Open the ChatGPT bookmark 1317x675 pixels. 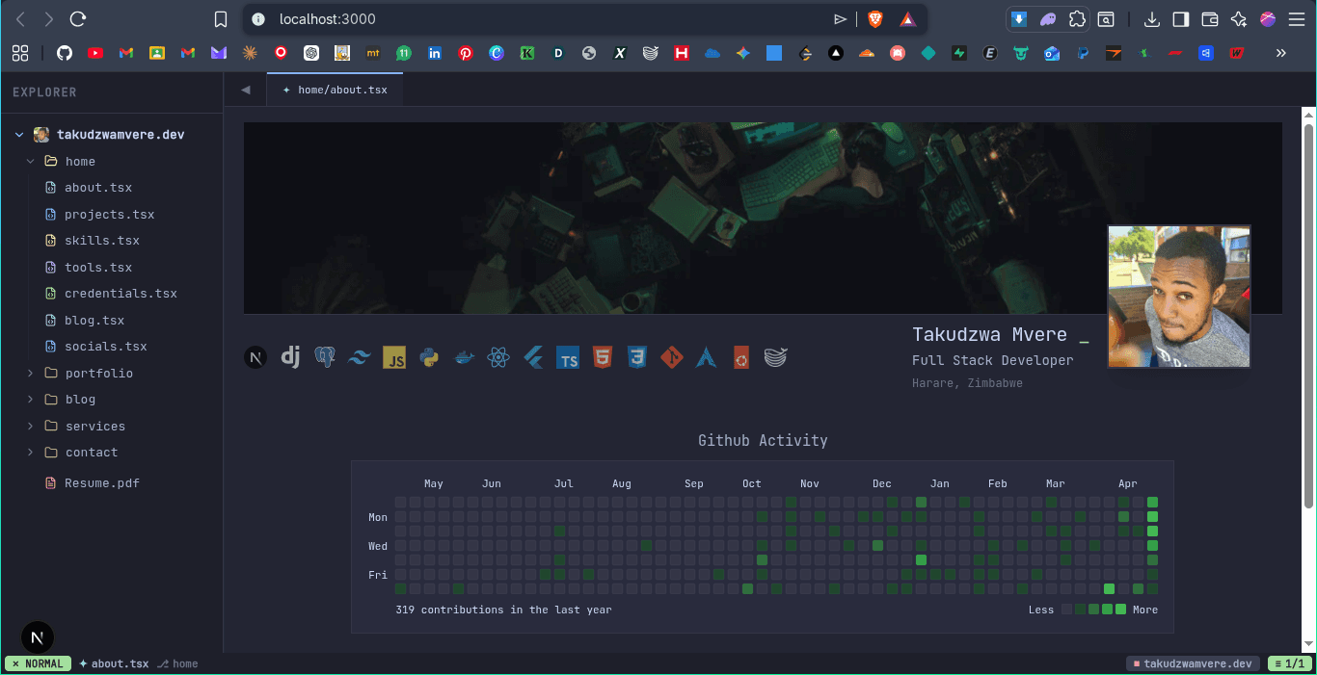(x=311, y=54)
